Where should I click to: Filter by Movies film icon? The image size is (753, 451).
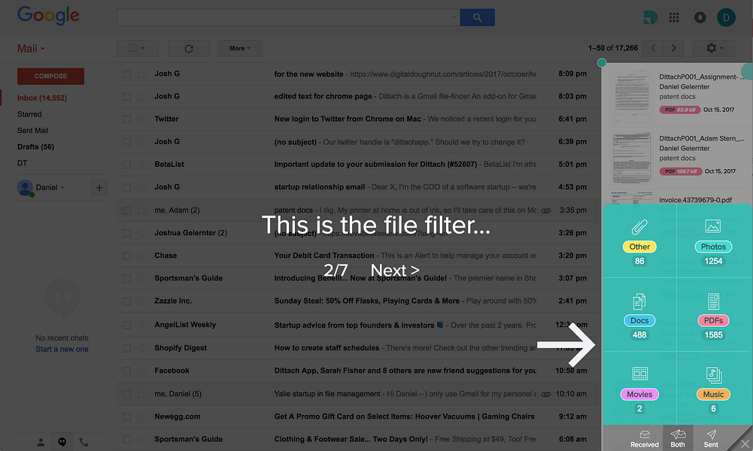(x=639, y=374)
